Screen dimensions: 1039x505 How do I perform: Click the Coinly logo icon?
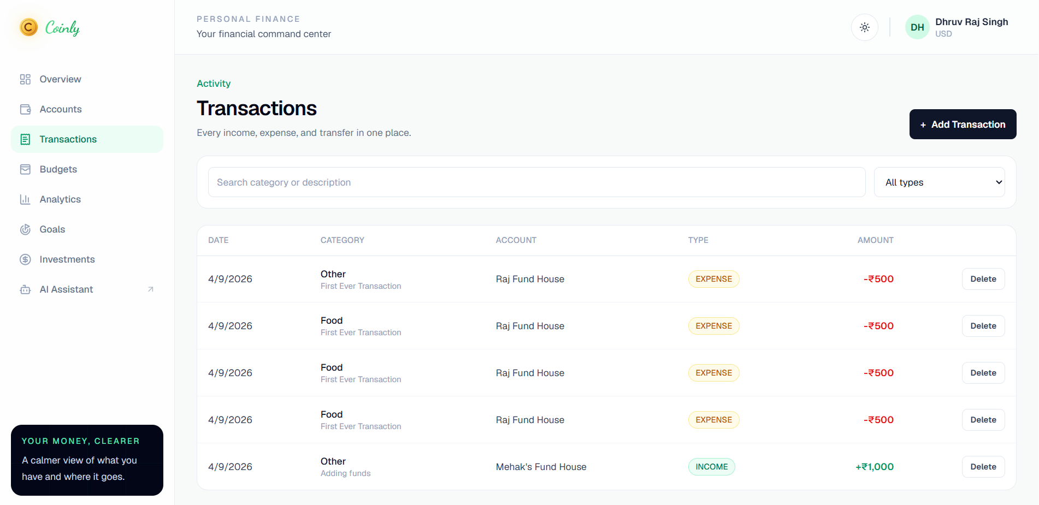(29, 27)
